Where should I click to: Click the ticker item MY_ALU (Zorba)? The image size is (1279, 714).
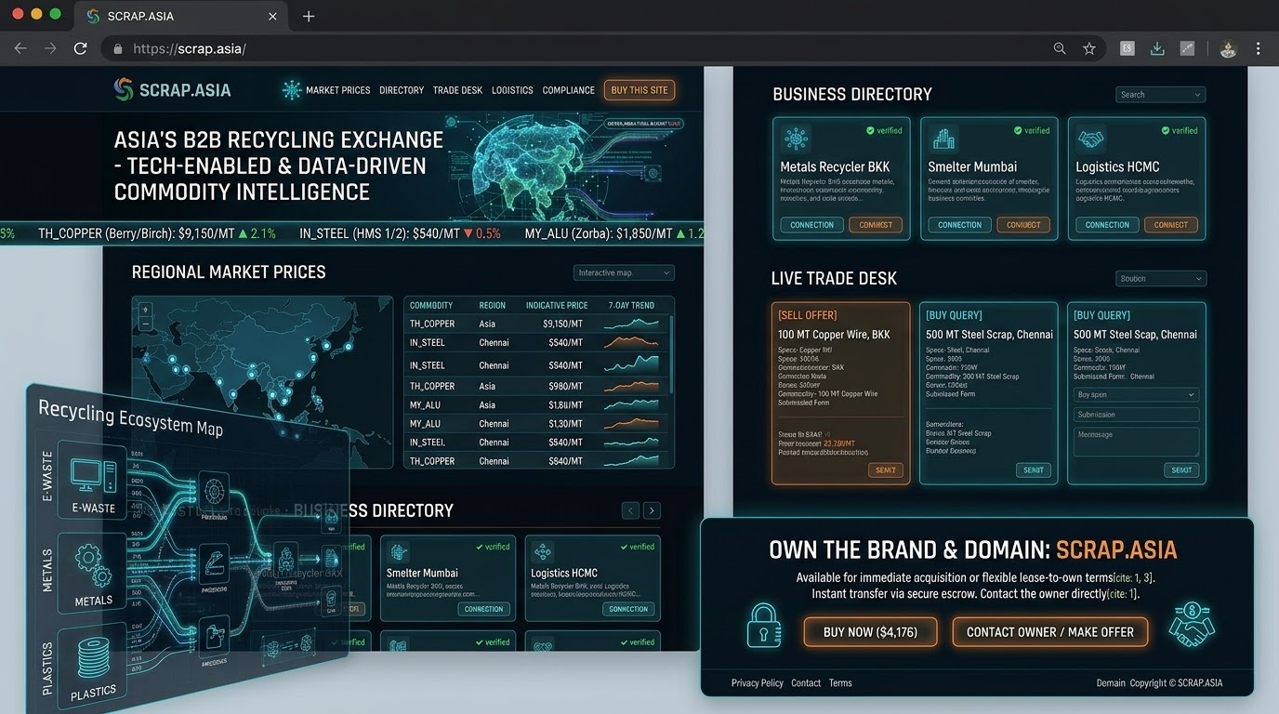pos(613,233)
